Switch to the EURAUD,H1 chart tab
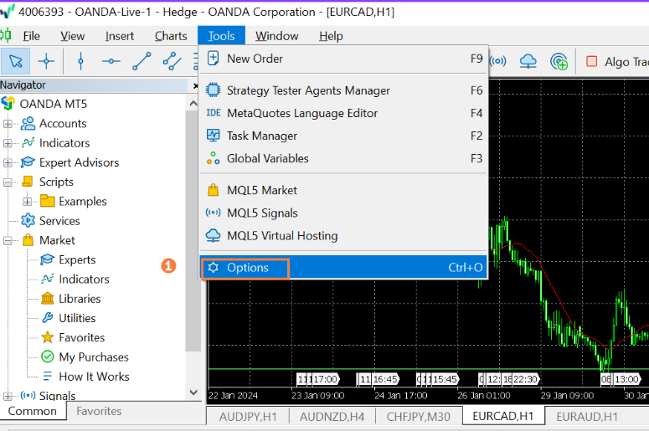Viewport: 649px width, 431px height. (x=586, y=416)
